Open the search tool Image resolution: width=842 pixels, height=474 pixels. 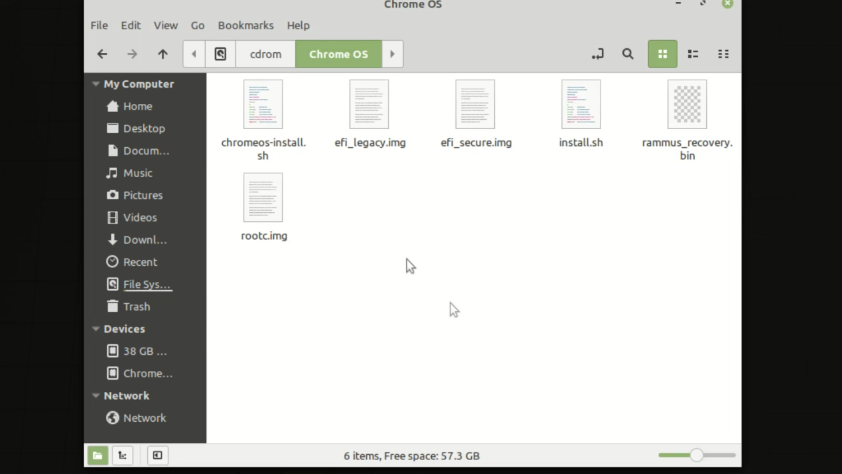pyautogui.click(x=628, y=54)
